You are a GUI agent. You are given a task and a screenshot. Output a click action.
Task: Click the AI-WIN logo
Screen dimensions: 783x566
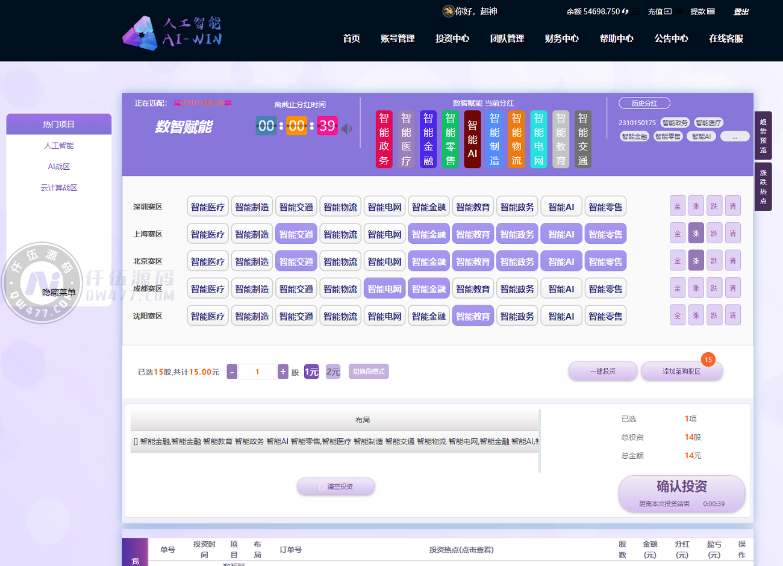(x=172, y=33)
